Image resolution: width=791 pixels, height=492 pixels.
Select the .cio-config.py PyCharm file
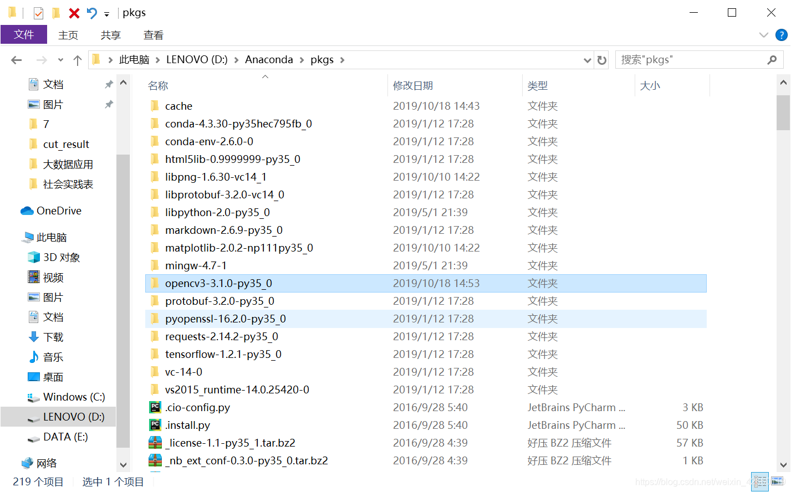point(426,407)
